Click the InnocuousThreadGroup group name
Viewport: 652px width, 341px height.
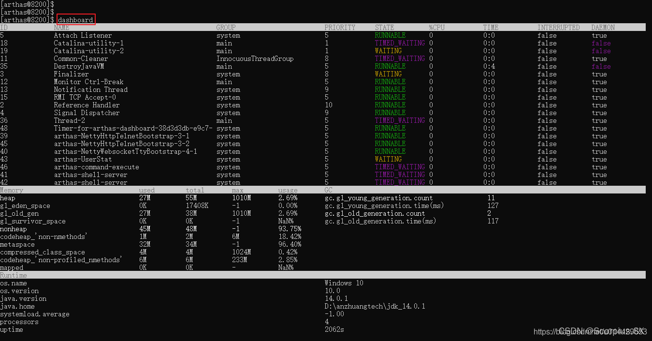point(255,59)
